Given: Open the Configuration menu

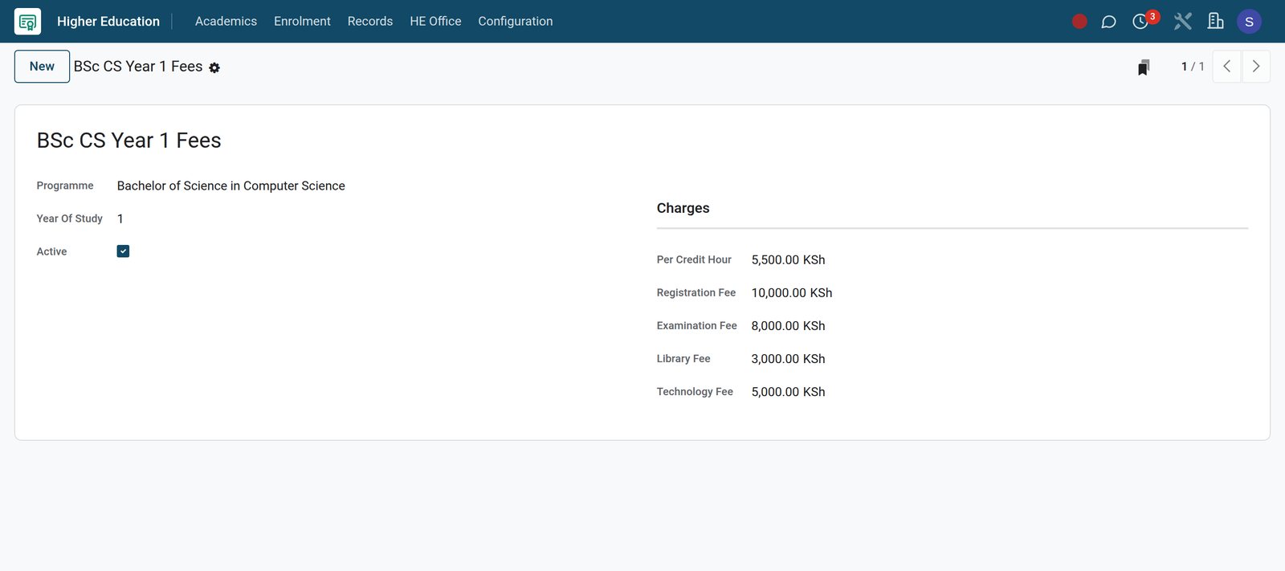Looking at the screenshot, I should [516, 22].
